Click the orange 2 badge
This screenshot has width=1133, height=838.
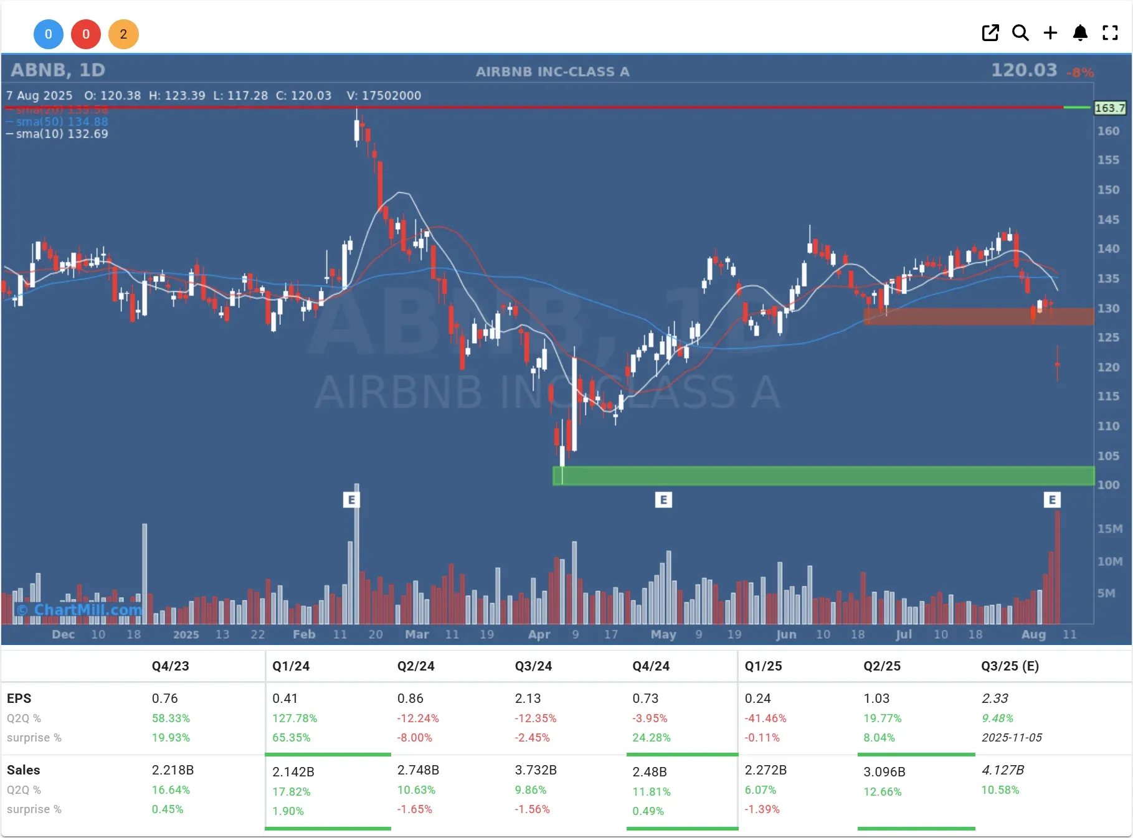pos(123,34)
